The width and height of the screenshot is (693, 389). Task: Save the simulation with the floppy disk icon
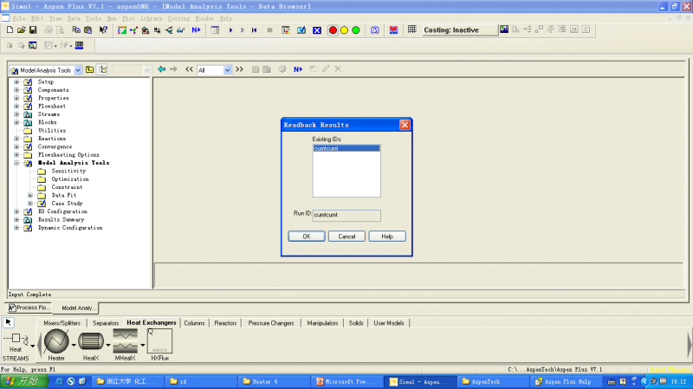(33, 29)
